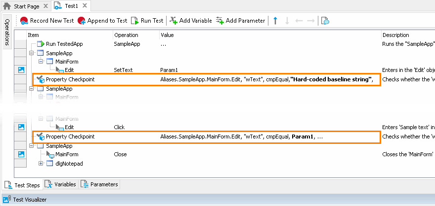Image resolution: width=435 pixels, height=206 pixels.
Task: Click the Description column header
Action: click(x=408, y=35)
